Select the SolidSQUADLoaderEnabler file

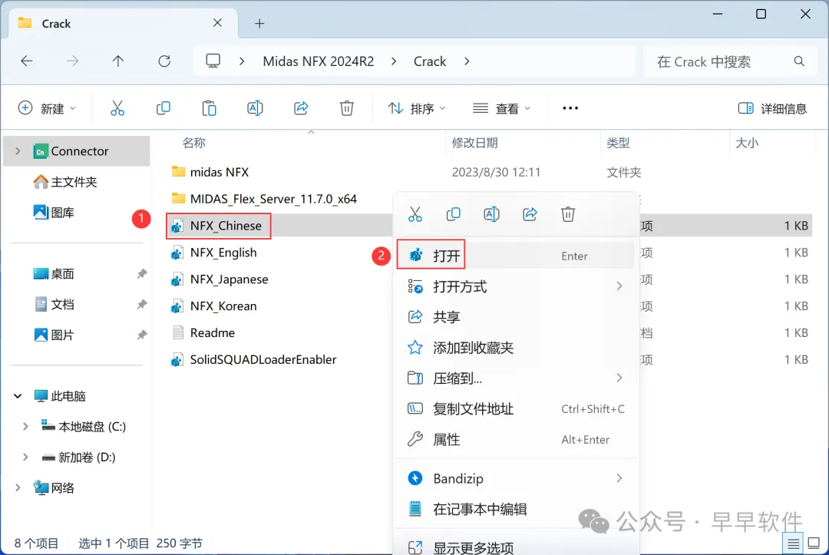(x=253, y=360)
